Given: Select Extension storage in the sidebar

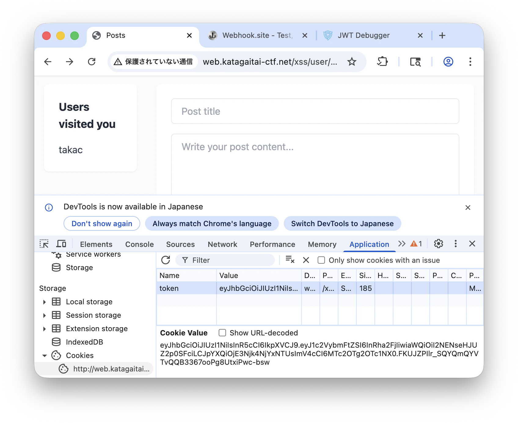Looking at the screenshot, I should click(x=97, y=329).
